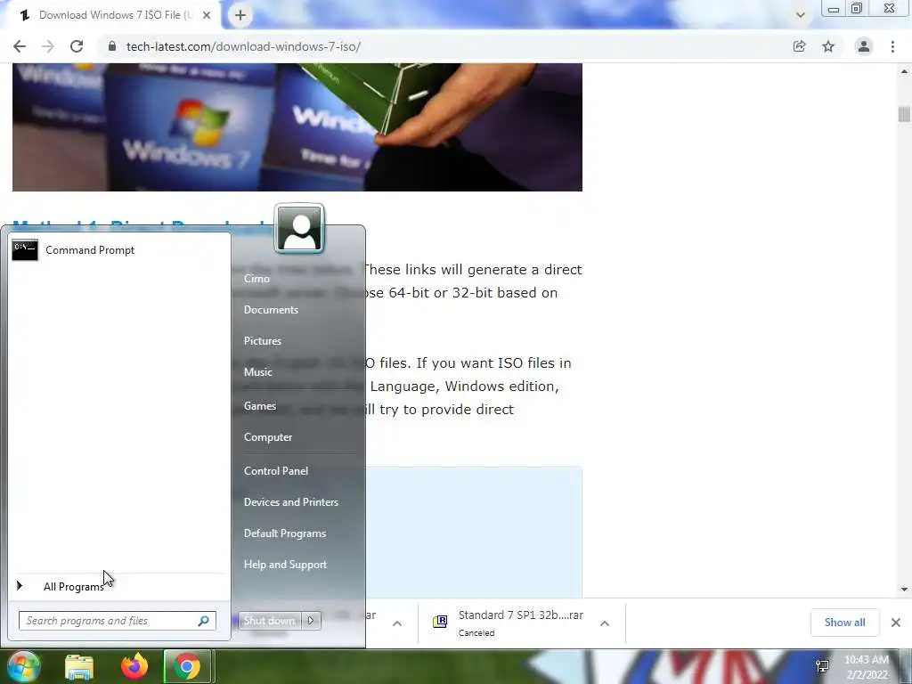Screen dimensions: 912x684
Task: Click Show all downloads
Action: tap(844, 623)
